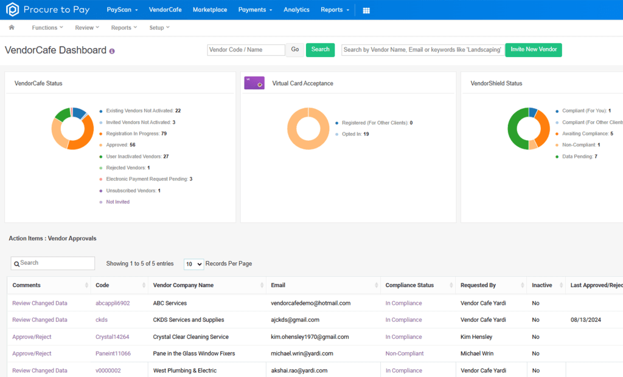This screenshot has width=623, height=377.
Task: Sort by Comments column sort arrows
Action: 86,285
